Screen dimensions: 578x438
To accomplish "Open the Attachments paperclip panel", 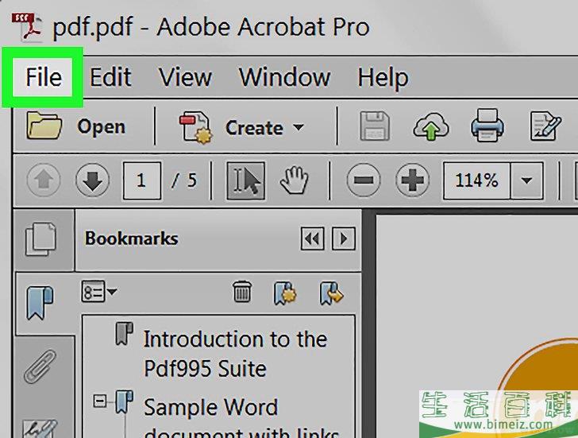I will [40, 367].
